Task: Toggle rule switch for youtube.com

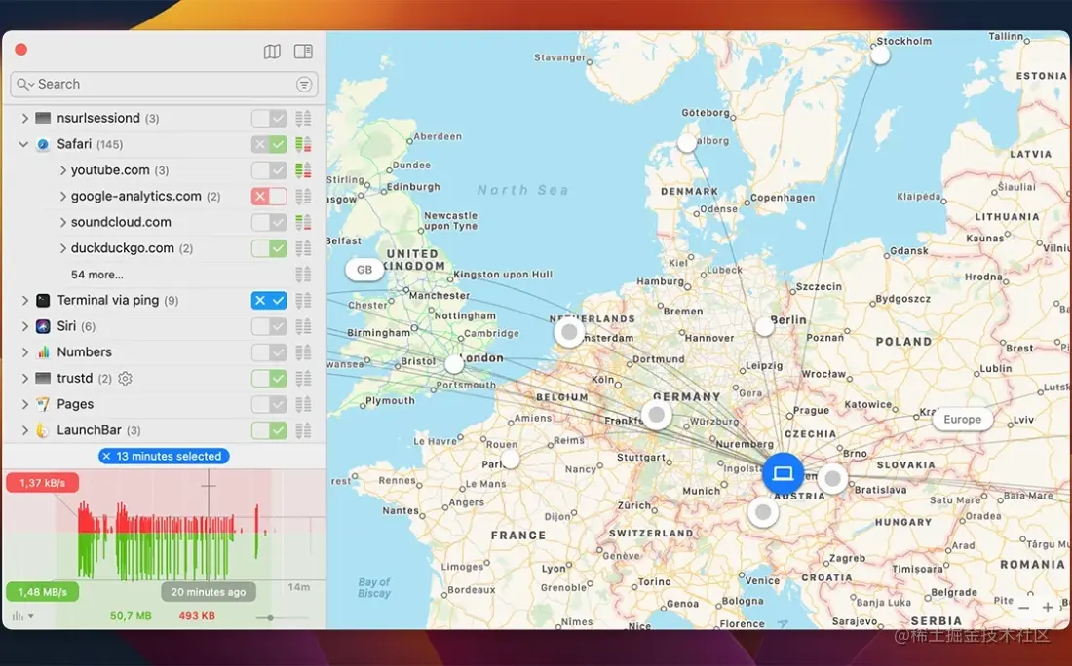Action: coord(269,170)
